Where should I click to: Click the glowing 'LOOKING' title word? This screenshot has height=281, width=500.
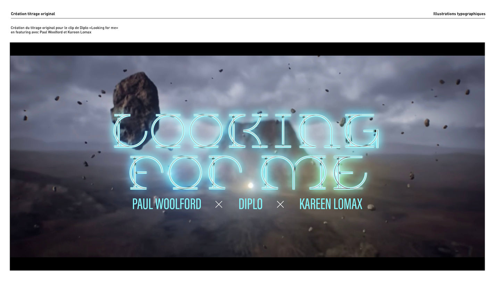pos(246,131)
